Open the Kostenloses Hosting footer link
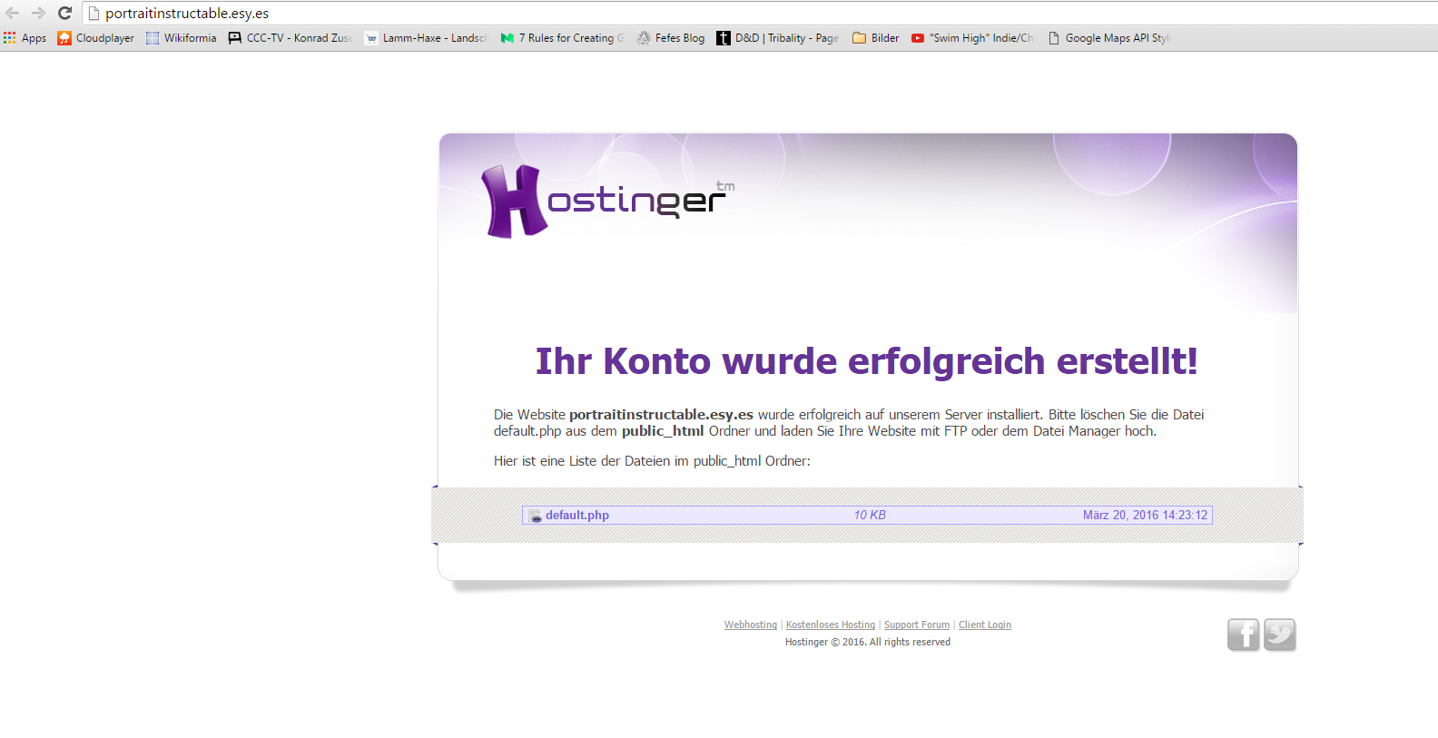This screenshot has height=738, width=1438. (x=831, y=625)
